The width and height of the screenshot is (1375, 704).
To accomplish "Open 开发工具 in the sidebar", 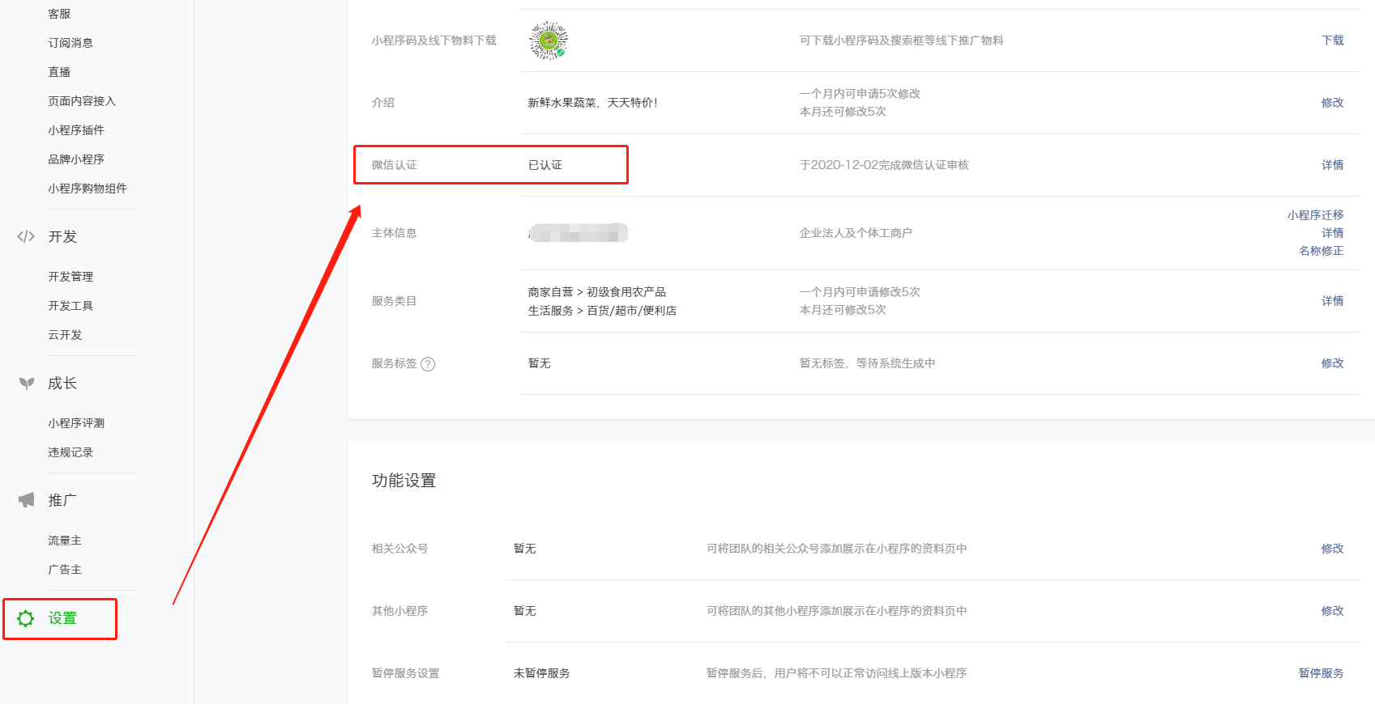I will [x=70, y=306].
